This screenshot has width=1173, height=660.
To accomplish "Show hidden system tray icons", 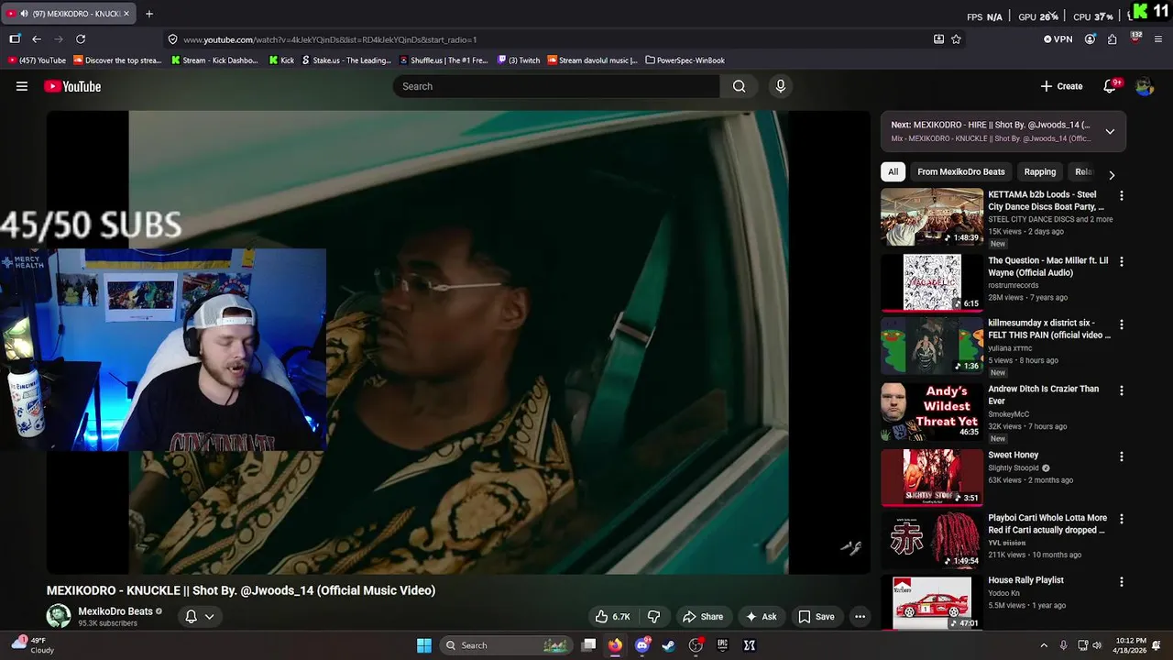I will pos(1043,645).
